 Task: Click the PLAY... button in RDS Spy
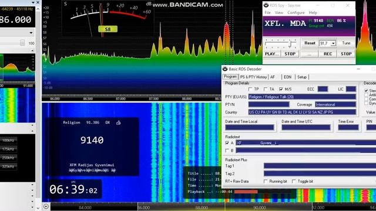271,54
